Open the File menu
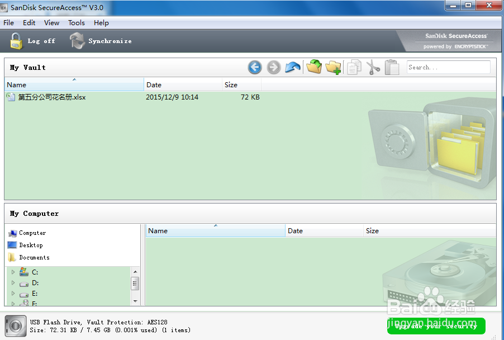Viewport: 504px width, 340px height. pyautogui.click(x=9, y=23)
